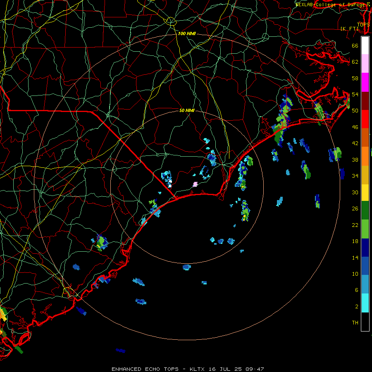This screenshot has width=372, height=372.
Task: Select the black TH legend block
Action: pyautogui.click(x=365, y=322)
